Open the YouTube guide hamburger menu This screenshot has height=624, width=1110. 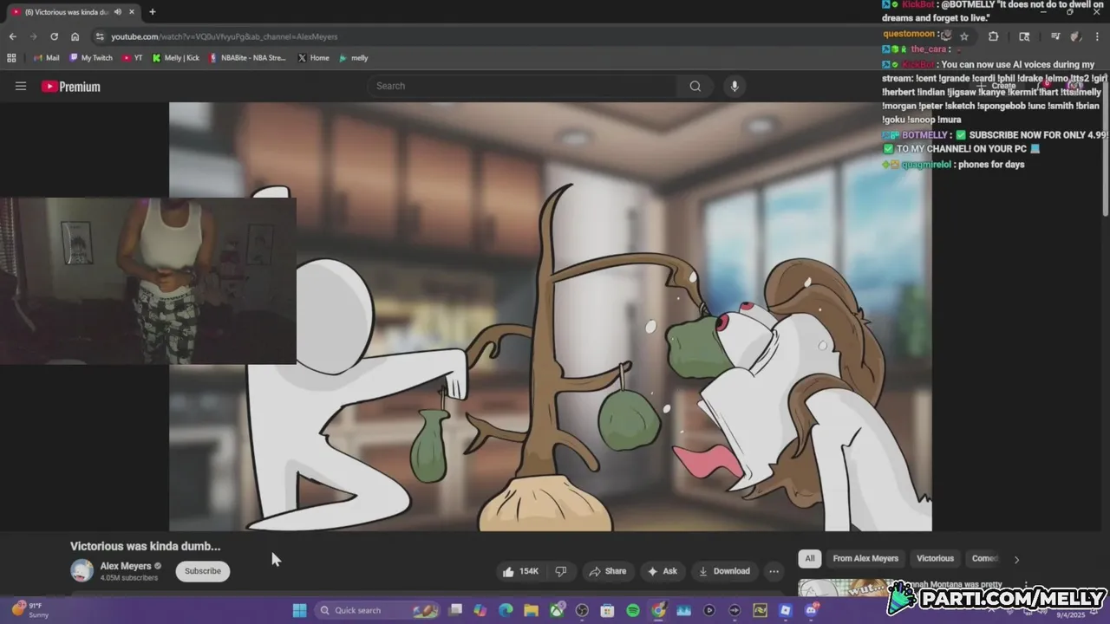(21, 86)
